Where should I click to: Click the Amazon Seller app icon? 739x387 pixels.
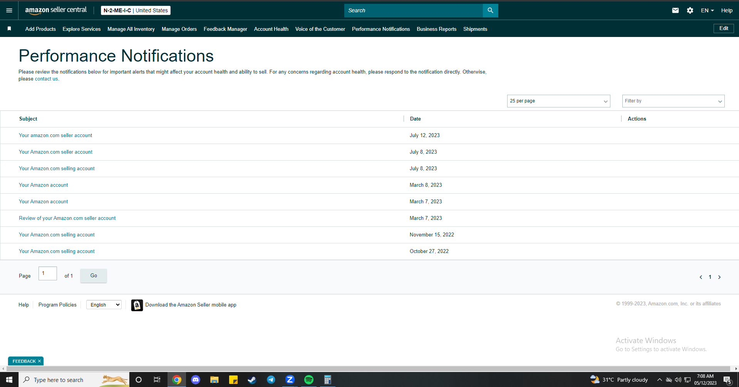point(137,305)
